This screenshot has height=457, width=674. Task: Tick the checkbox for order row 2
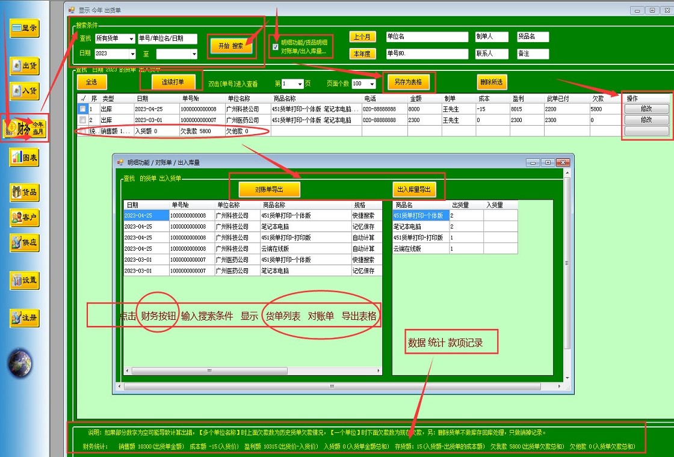click(82, 120)
